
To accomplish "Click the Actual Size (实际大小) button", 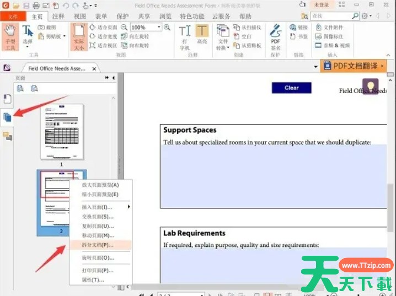I will click(79, 36).
